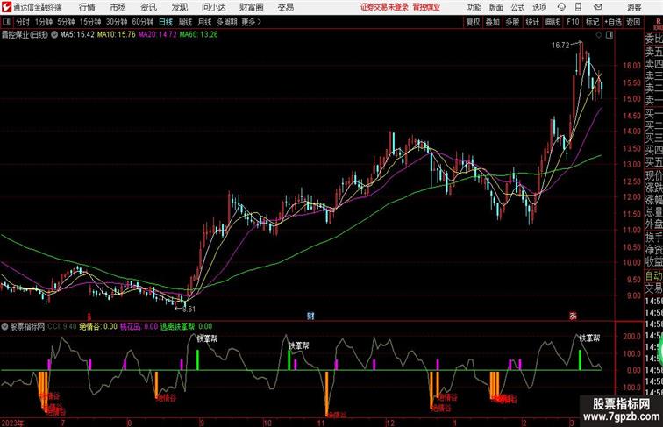Expand the main chart indicator dropdown arrow
The height and width of the screenshot is (427, 663).
coord(54,35)
